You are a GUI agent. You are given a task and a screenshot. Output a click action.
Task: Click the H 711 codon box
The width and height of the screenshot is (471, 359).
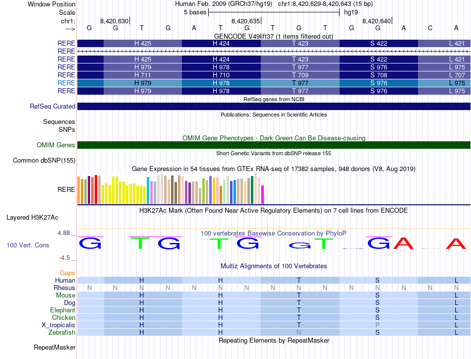click(143, 75)
